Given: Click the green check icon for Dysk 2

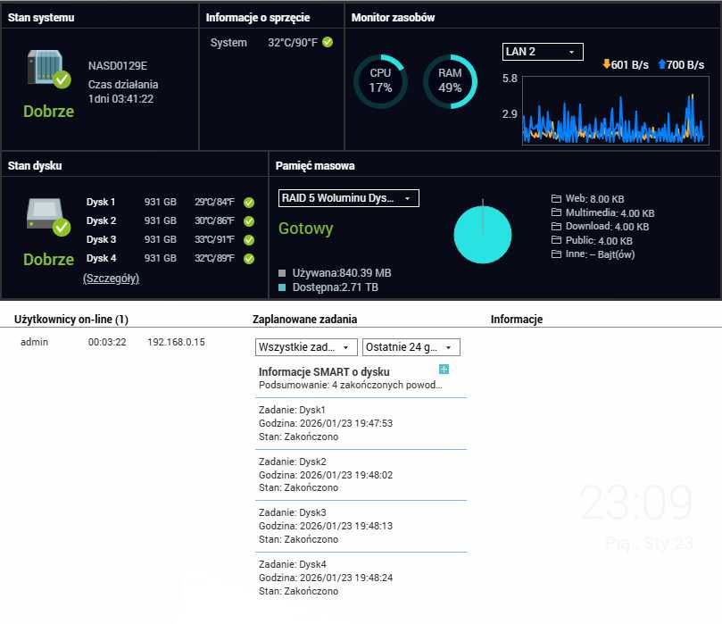Looking at the screenshot, I should 249,221.
